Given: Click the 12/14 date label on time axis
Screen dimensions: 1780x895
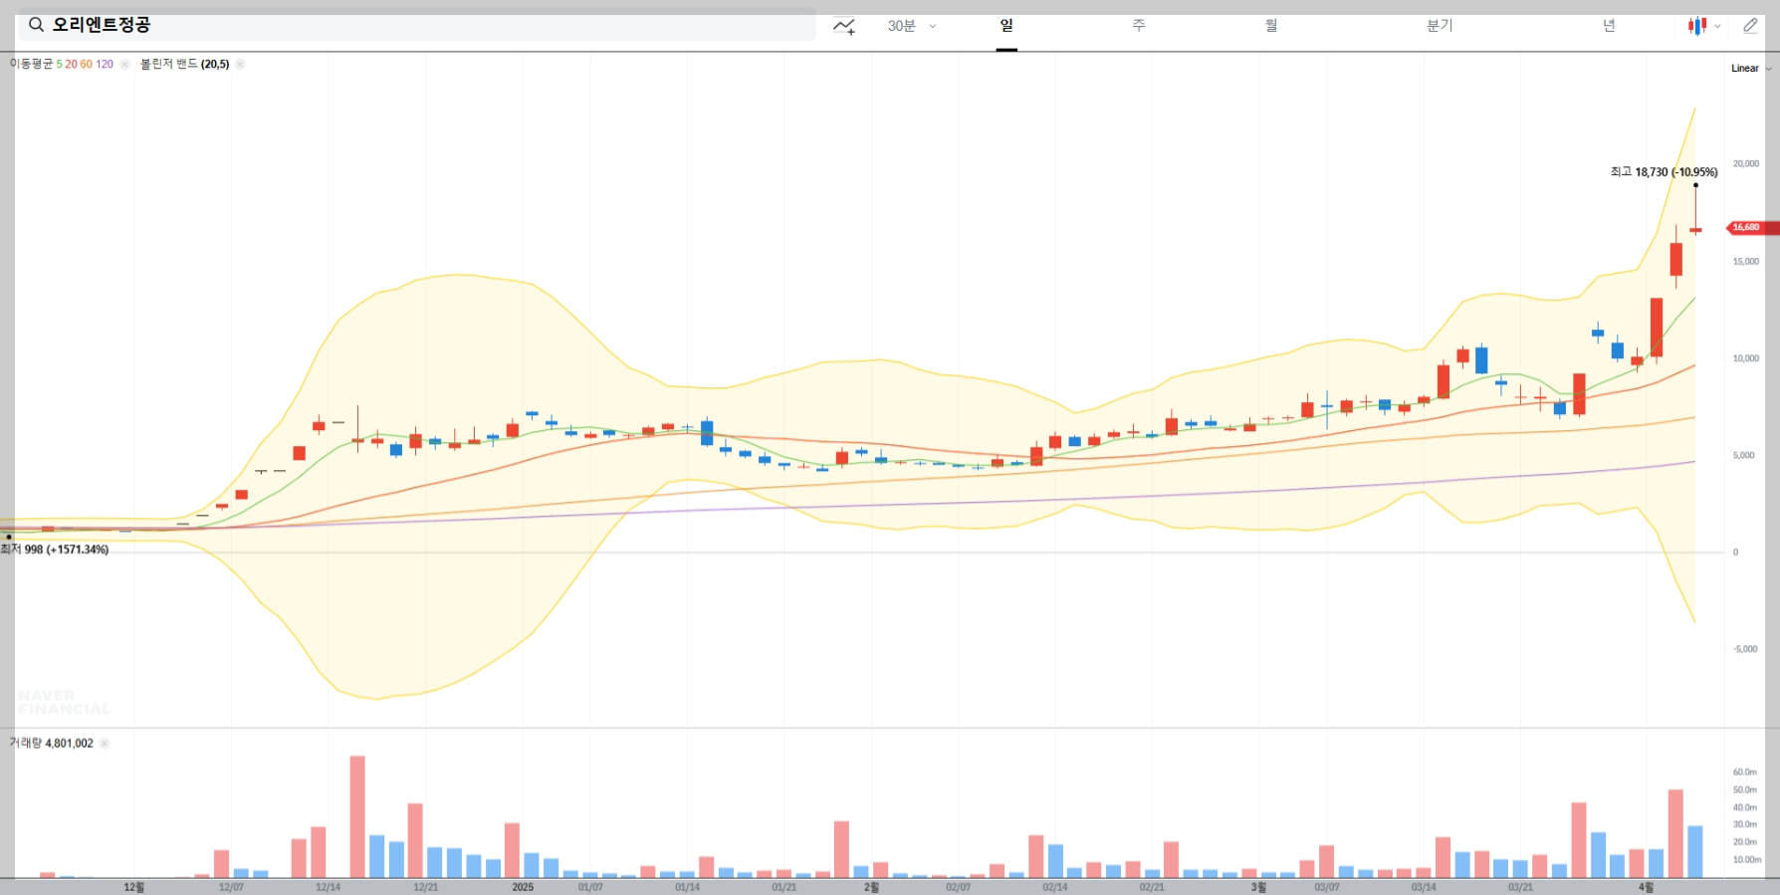Looking at the screenshot, I should click(x=329, y=887).
